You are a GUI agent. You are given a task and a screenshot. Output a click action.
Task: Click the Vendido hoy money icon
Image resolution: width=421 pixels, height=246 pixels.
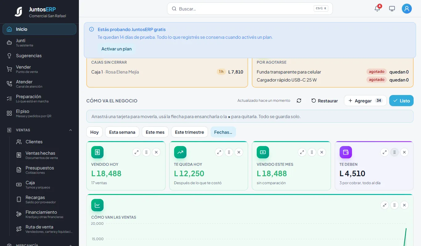(97, 152)
